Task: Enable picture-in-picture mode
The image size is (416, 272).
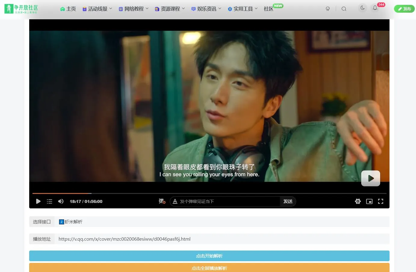Action: click(369, 201)
